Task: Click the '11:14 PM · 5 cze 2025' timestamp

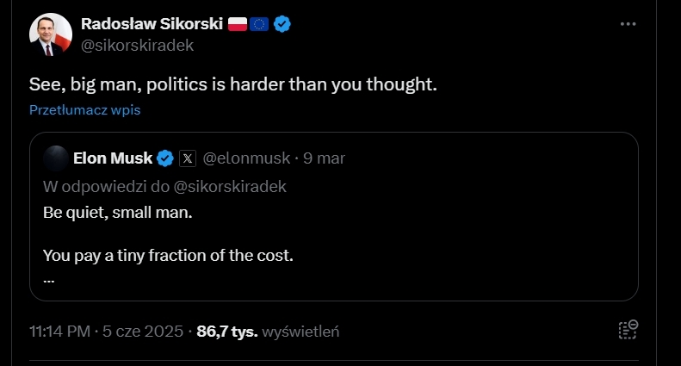Action: [108, 331]
